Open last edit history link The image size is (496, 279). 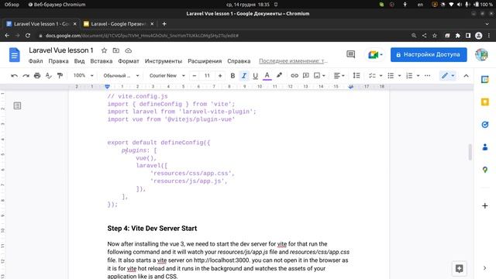click(x=293, y=61)
